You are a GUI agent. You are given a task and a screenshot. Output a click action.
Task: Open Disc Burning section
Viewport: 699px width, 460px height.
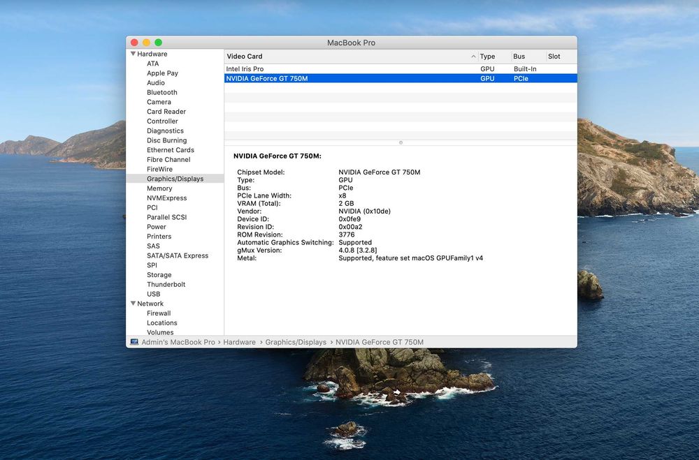[167, 140]
